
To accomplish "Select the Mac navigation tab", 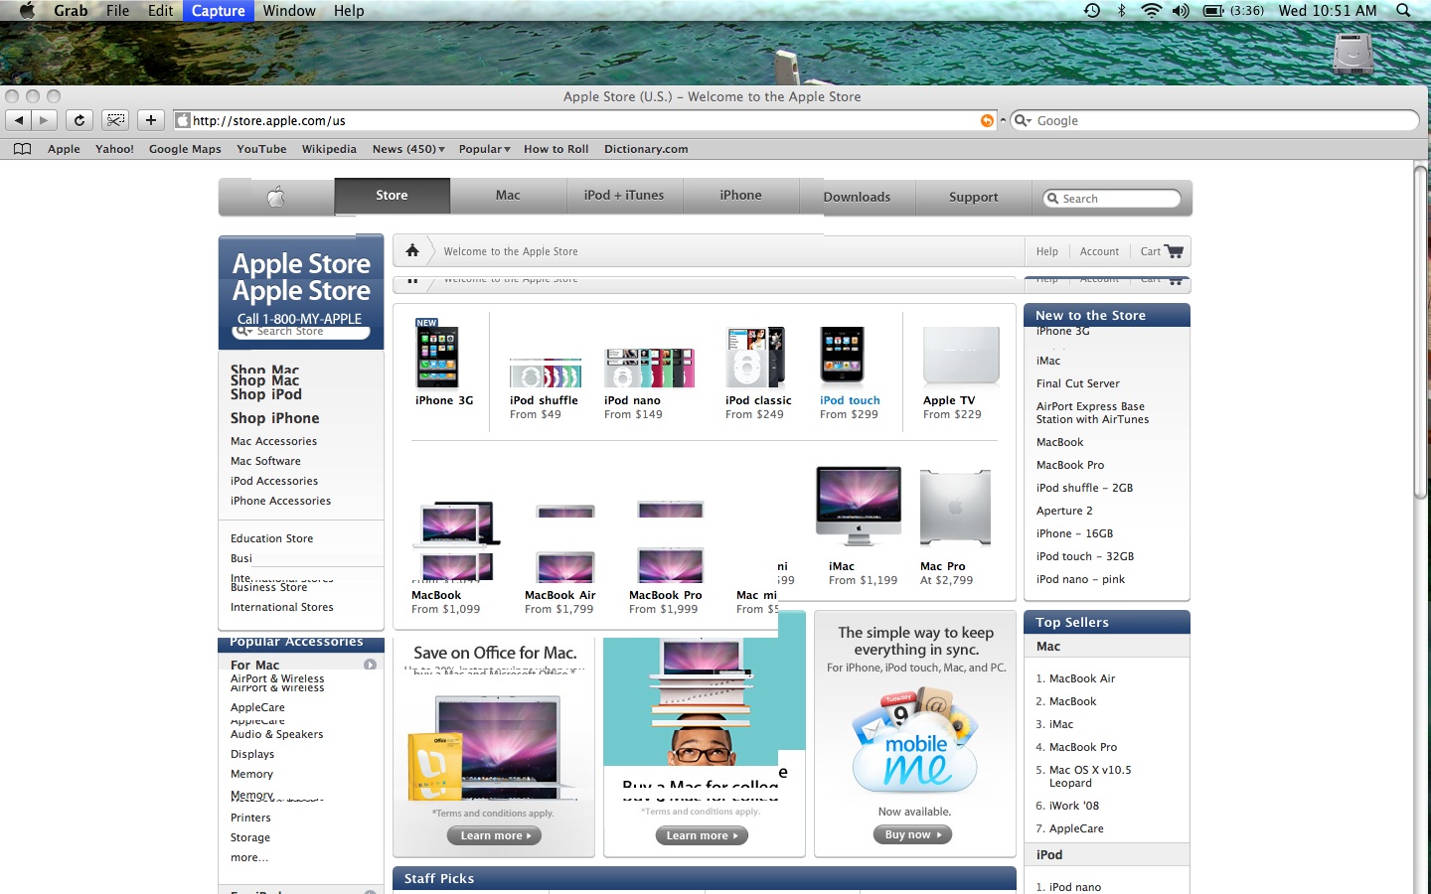I will 508,196.
